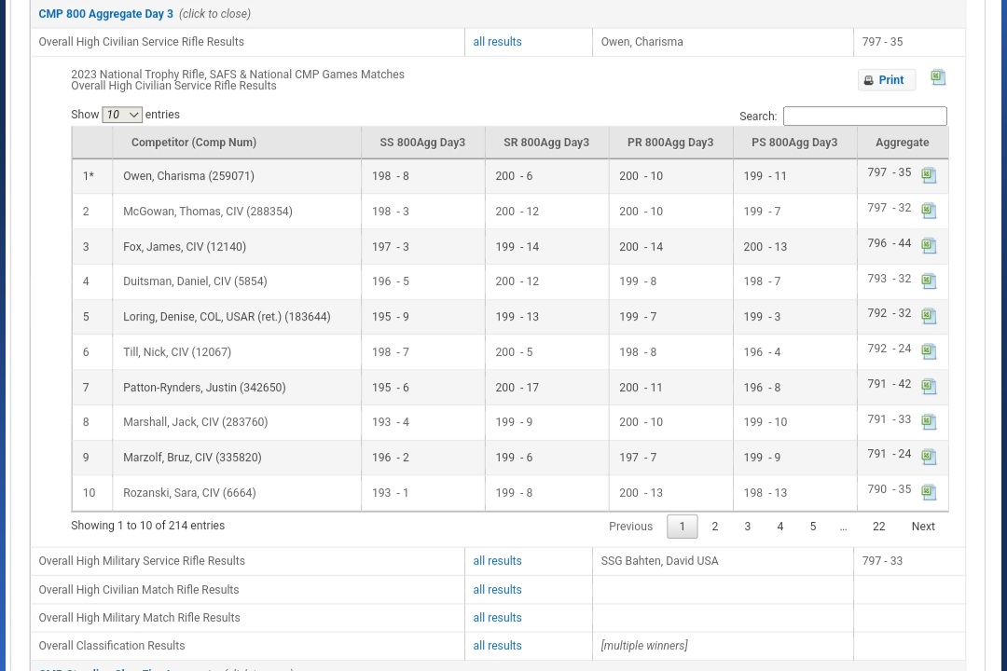1007x671 pixels.
Task: Click Next pagination link
Action: click(x=922, y=527)
